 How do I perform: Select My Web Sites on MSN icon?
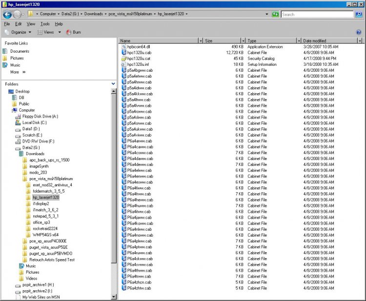tap(18, 297)
